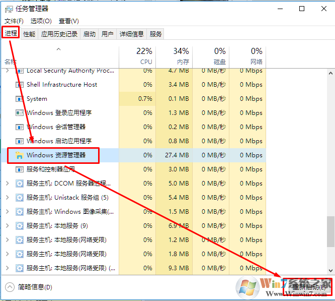The image size is (335, 301).
Task: Switch to the 启动 tab
Action: click(90, 34)
